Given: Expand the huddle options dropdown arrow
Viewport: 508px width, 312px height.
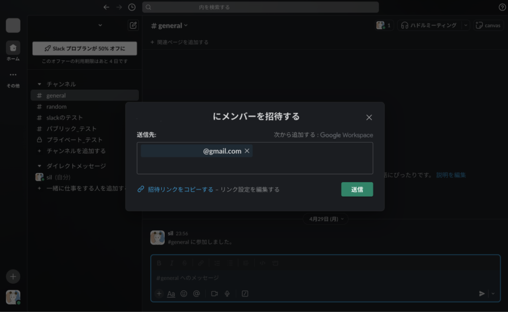Looking at the screenshot, I should [465, 25].
